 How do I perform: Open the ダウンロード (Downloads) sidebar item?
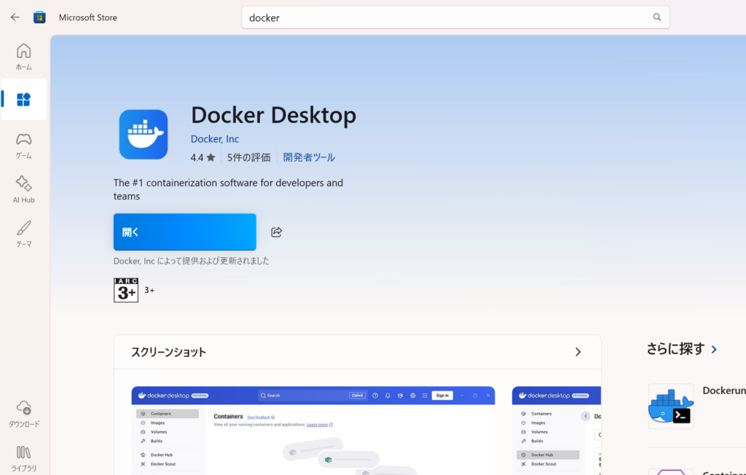[24, 412]
